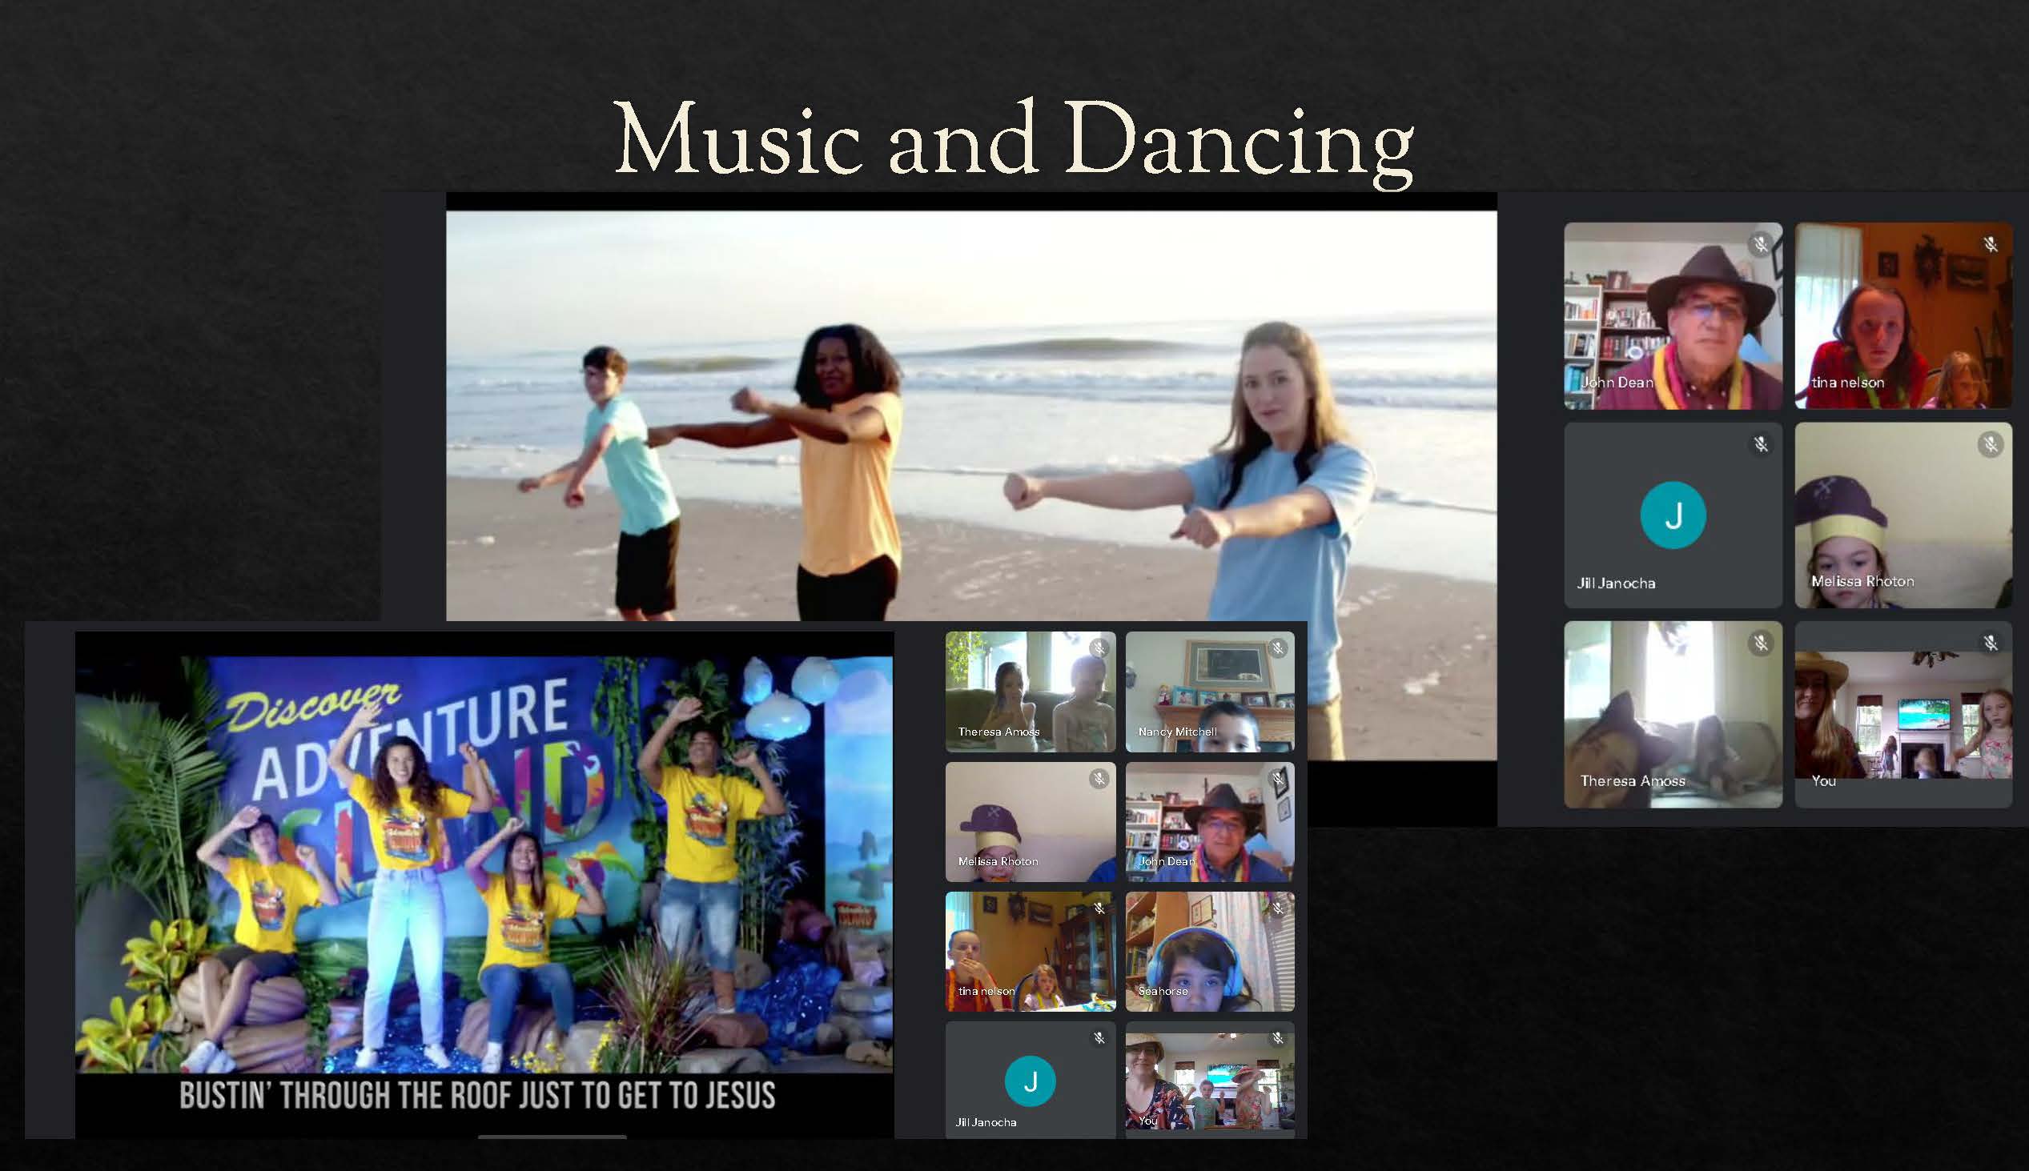Click small Melissa Rhoton tile's muted mic icon

click(x=1099, y=779)
